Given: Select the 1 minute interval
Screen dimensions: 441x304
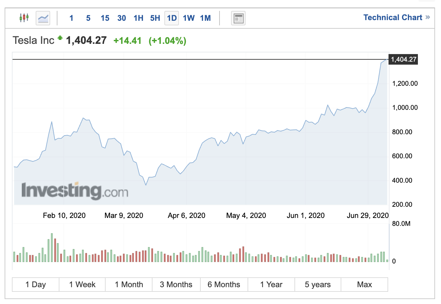Looking at the screenshot, I should click(71, 18).
